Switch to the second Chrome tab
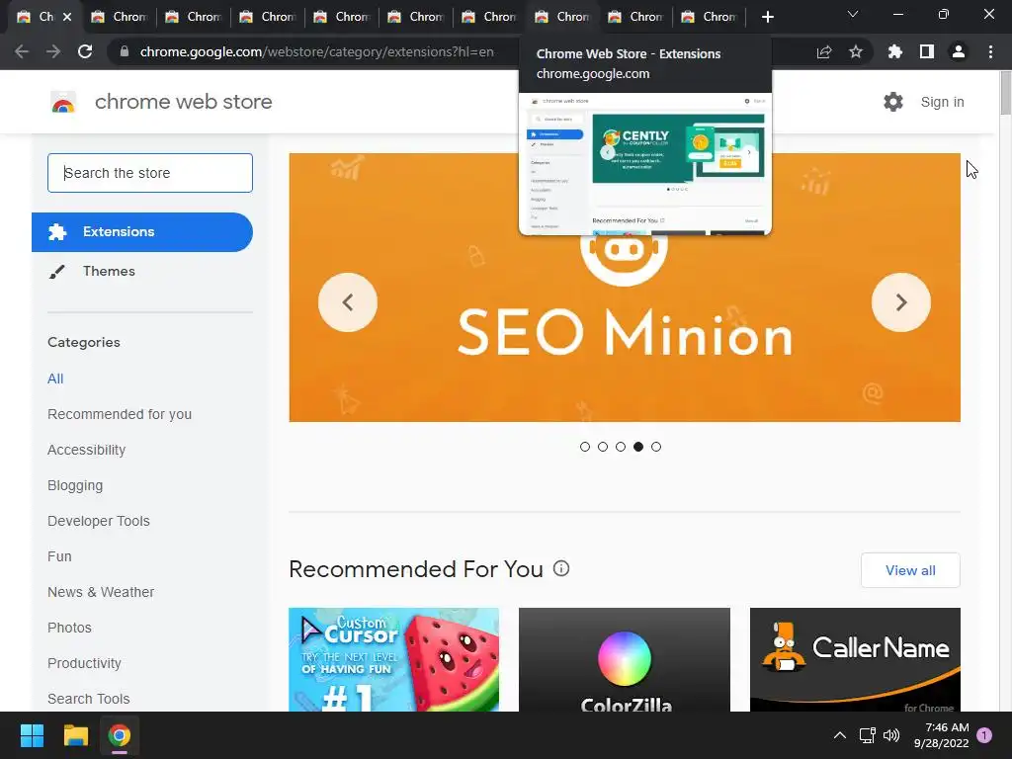1012x759 pixels. (x=120, y=17)
